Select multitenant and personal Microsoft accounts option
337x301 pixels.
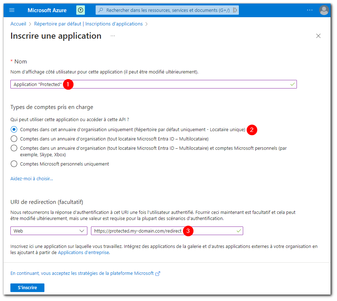click(x=14, y=148)
